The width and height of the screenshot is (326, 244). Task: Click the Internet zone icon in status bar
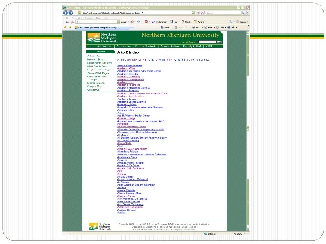click(206, 234)
